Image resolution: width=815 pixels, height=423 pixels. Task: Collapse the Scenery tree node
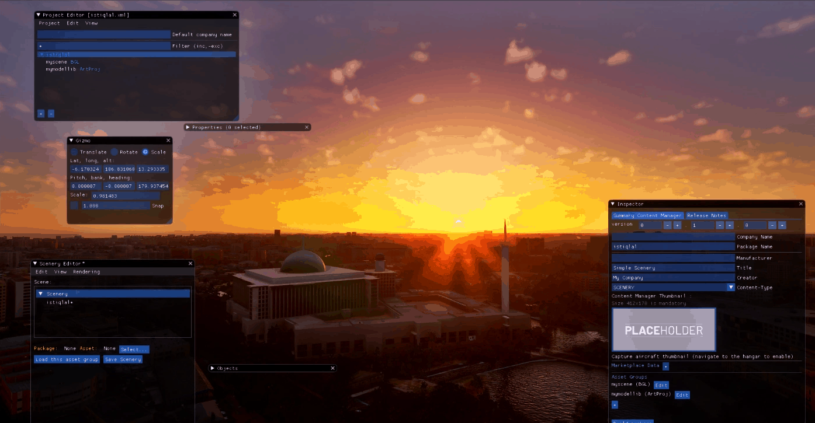click(40, 294)
